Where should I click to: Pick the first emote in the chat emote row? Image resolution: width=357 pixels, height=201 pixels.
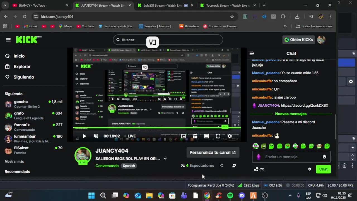point(255,146)
